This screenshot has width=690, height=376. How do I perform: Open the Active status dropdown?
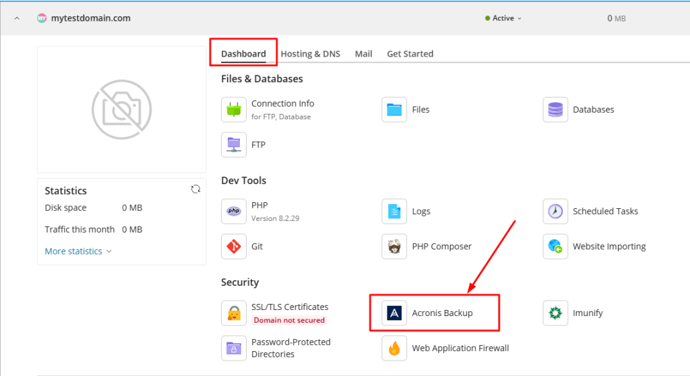503,18
